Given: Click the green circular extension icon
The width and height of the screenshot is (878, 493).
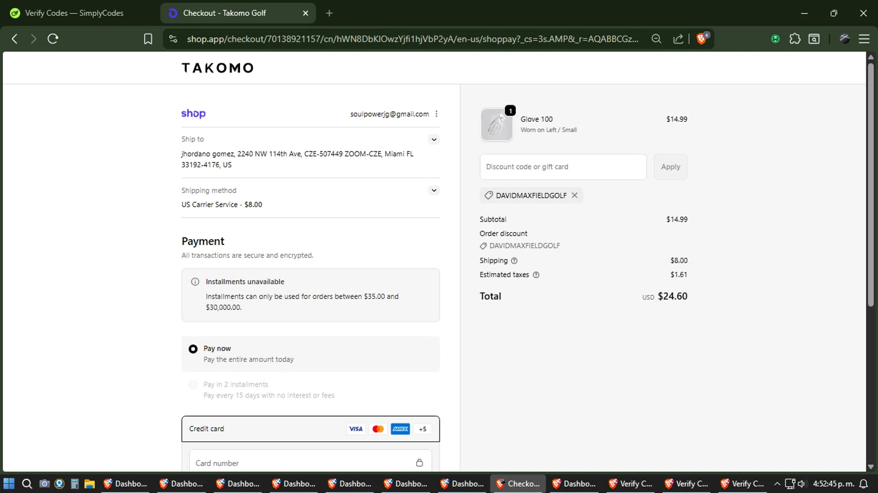Looking at the screenshot, I should (x=775, y=39).
